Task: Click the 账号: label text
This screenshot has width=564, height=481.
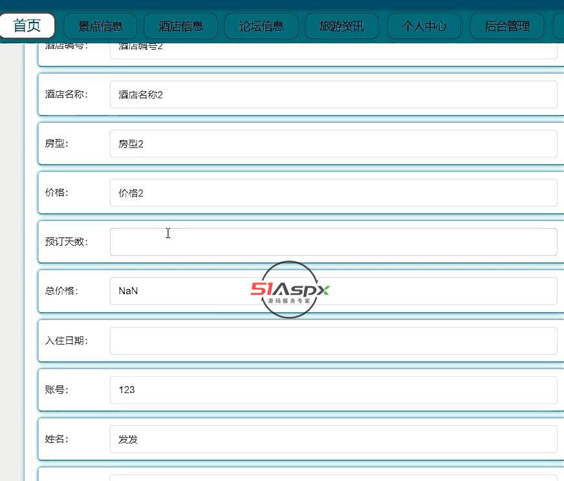Action: click(x=56, y=390)
